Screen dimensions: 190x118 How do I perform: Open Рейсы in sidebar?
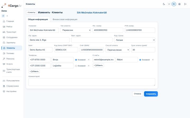pyautogui.click(x=12, y=26)
